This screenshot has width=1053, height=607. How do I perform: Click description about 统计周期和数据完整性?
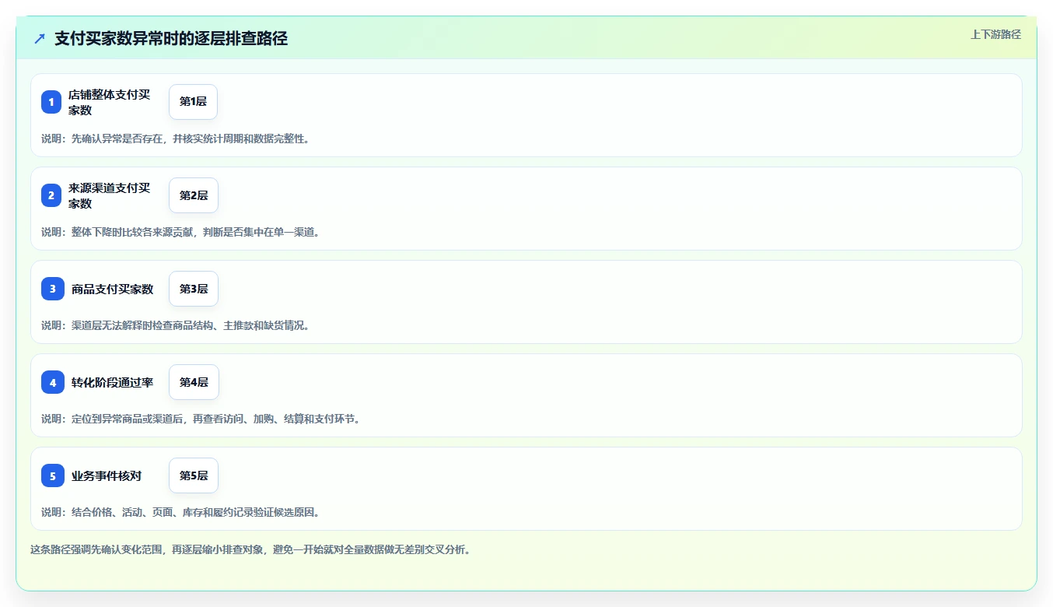coord(176,139)
